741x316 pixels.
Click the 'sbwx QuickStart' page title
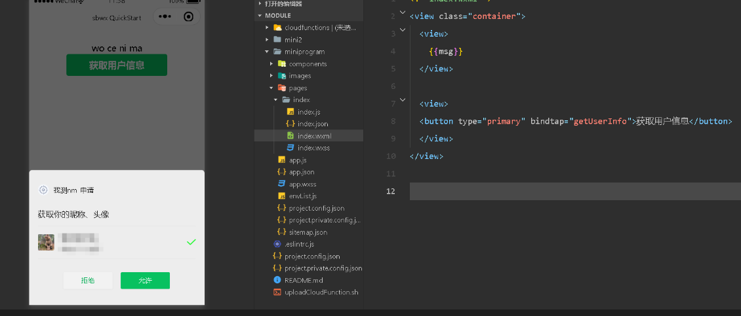(x=116, y=18)
